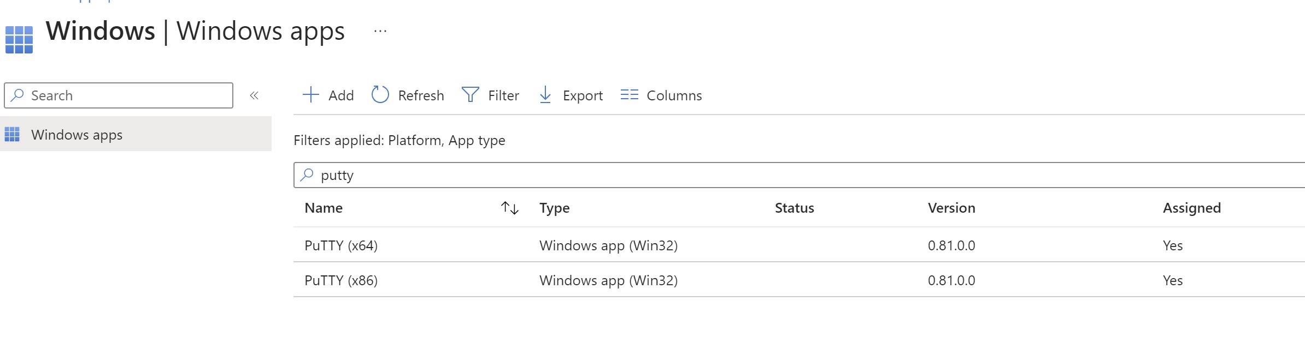Viewport: 1305px width, 337px height.
Task: Click the sidebar Search field
Action: (x=119, y=95)
